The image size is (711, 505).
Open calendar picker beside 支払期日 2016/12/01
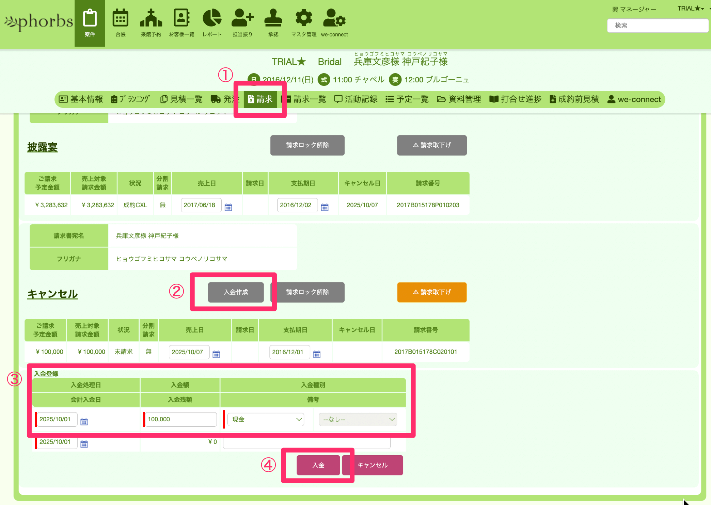[x=317, y=354]
